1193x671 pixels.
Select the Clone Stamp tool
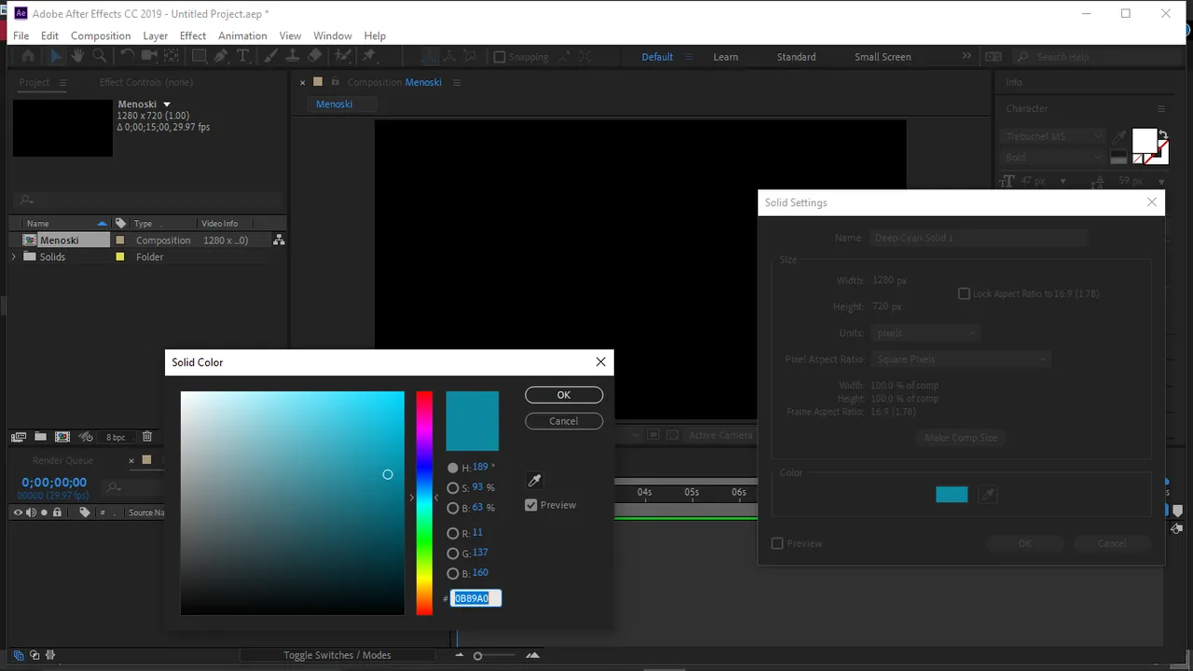[293, 56]
